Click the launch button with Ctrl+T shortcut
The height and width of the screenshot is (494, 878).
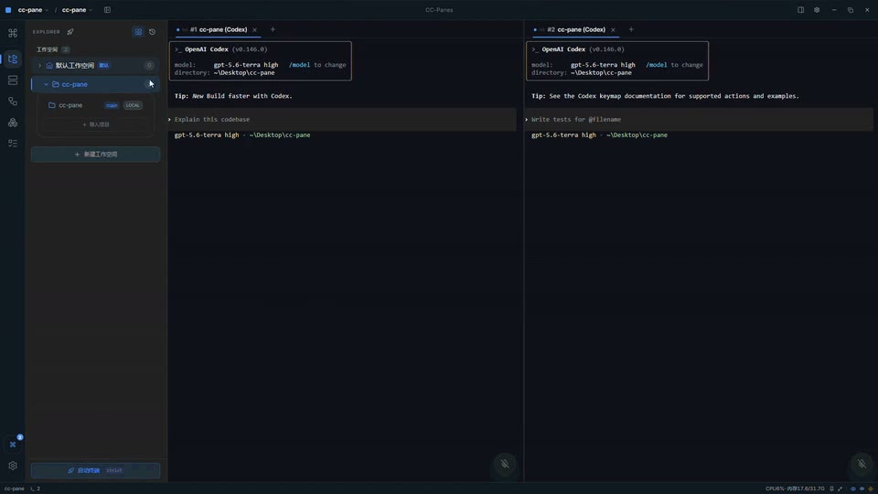coord(96,470)
